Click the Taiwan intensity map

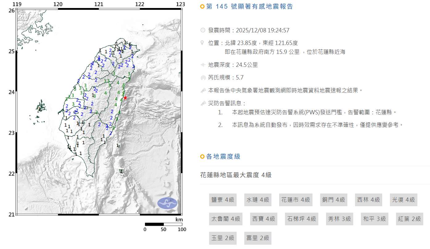[99, 111]
